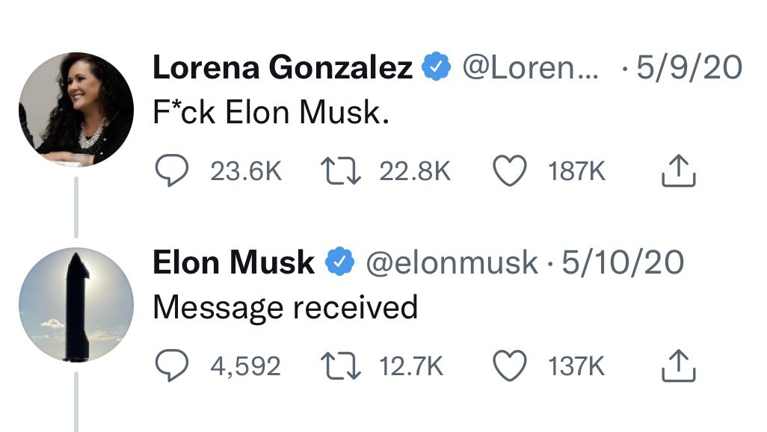Image resolution: width=767 pixels, height=432 pixels.
Task: View the 187K likes count
Action: (x=576, y=171)
